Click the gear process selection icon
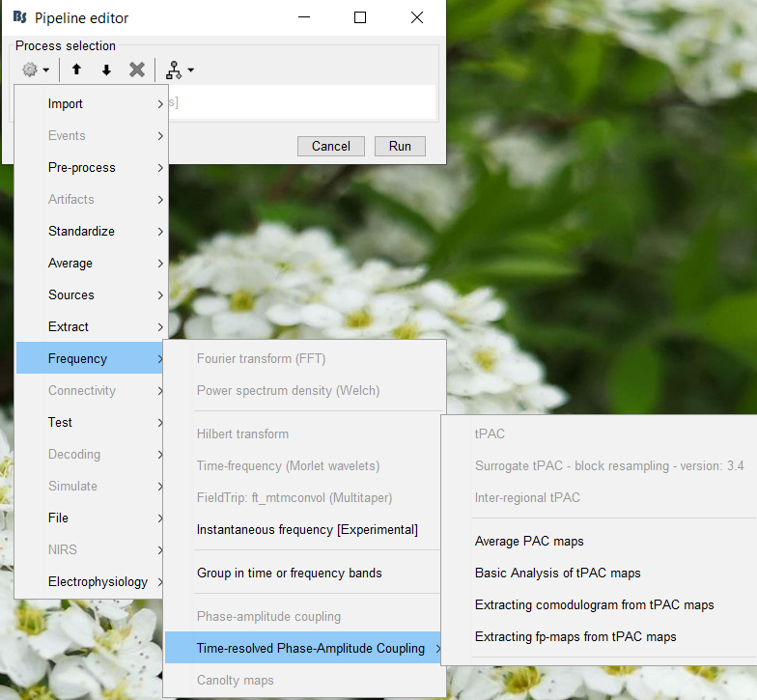Image resolution: width=757 pixels, height=700 pixels. click(x=31, y=70)
